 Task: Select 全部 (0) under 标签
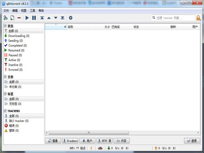(x=24, y=99)
